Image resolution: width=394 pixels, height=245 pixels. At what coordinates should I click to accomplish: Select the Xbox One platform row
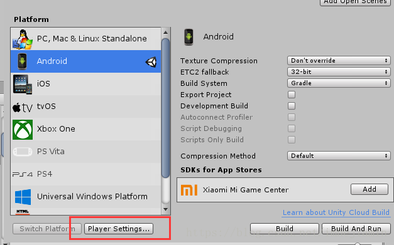(85, 129)
